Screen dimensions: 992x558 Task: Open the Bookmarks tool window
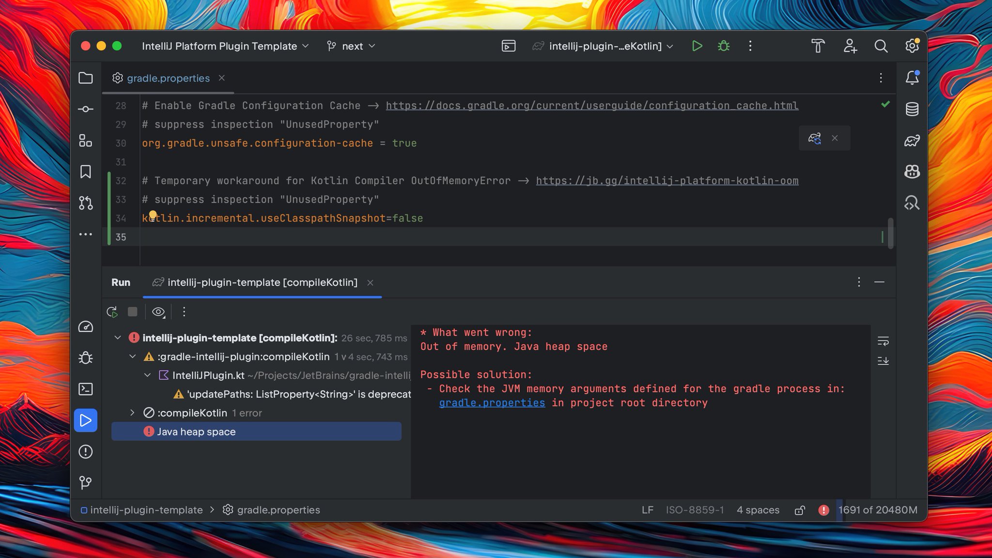point(86,171)
